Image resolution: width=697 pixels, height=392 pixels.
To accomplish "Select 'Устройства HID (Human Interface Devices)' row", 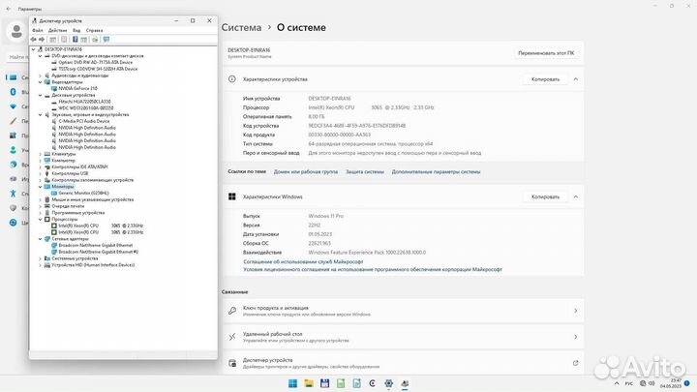I will tap(93, 265).
